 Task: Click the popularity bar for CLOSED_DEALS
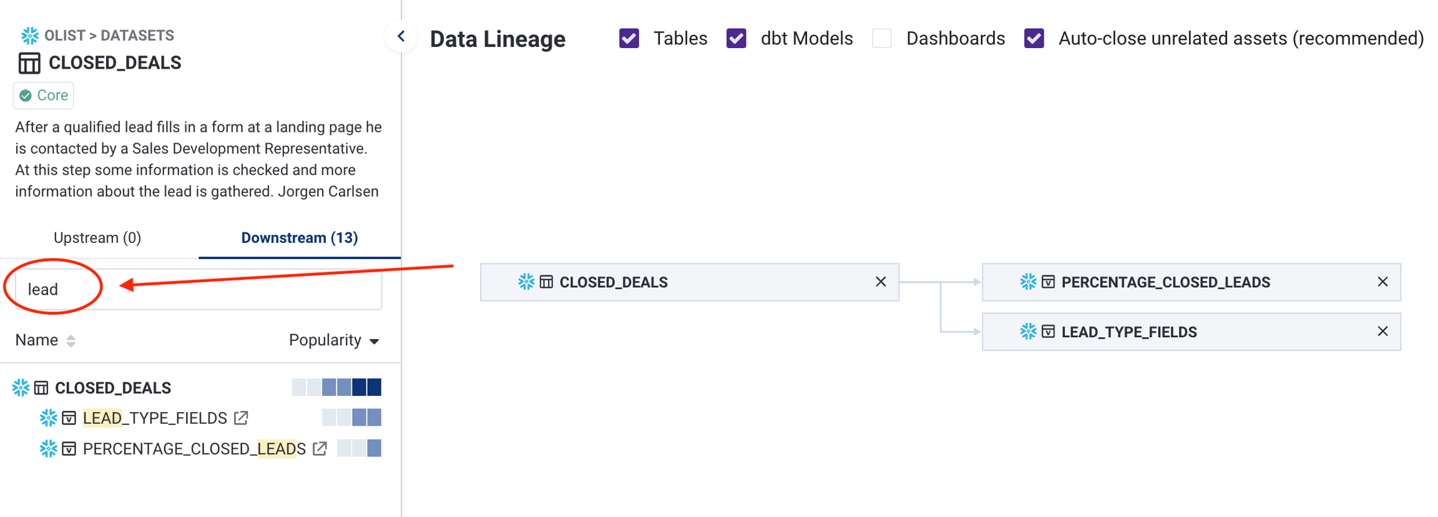[x=336, y=388]
